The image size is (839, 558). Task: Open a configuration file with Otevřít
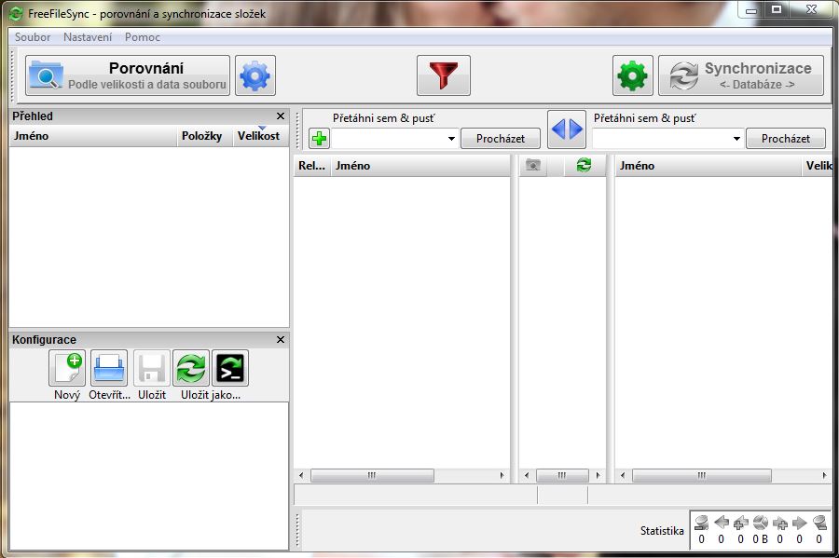[x=109, y=369]
